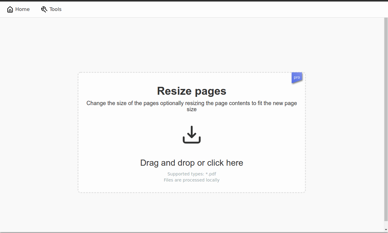Image resolution: width=388 pixels, height=233 pixels.
Task: Click the 'Drag and drop or click here' link
Action: tap(191, 163)
